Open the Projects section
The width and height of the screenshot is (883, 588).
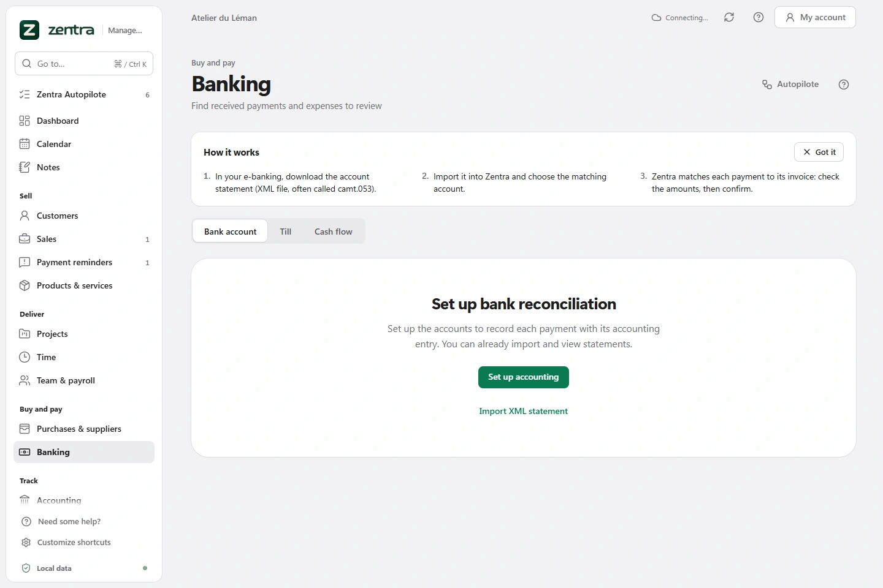(84, 334)
